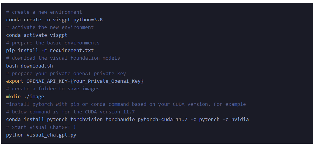The image size is (314, 145).
Task: Click the './image' folder path
Action: coord(34,97)
